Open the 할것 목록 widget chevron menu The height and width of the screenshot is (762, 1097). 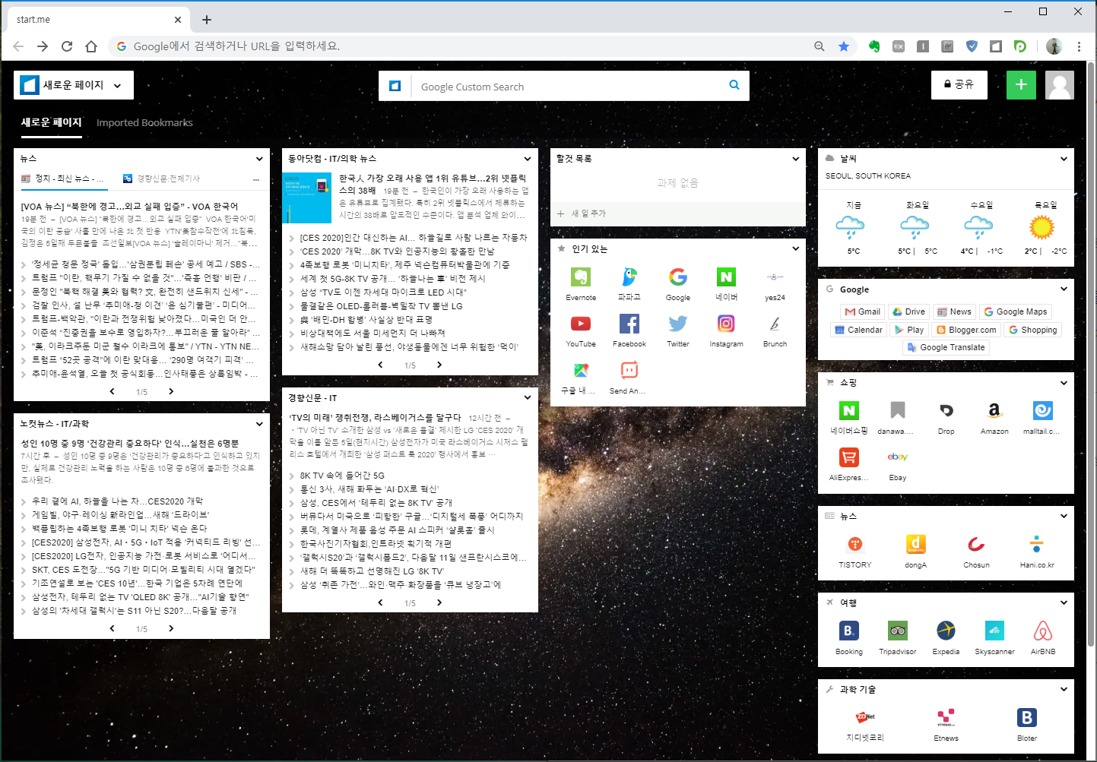point(796,159)
